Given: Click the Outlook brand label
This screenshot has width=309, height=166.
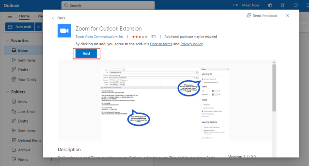Looking at the screenshot, I should (x=12, y=5).
